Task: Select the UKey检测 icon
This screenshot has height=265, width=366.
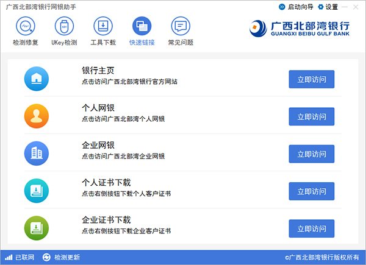Action: (64, 26)
